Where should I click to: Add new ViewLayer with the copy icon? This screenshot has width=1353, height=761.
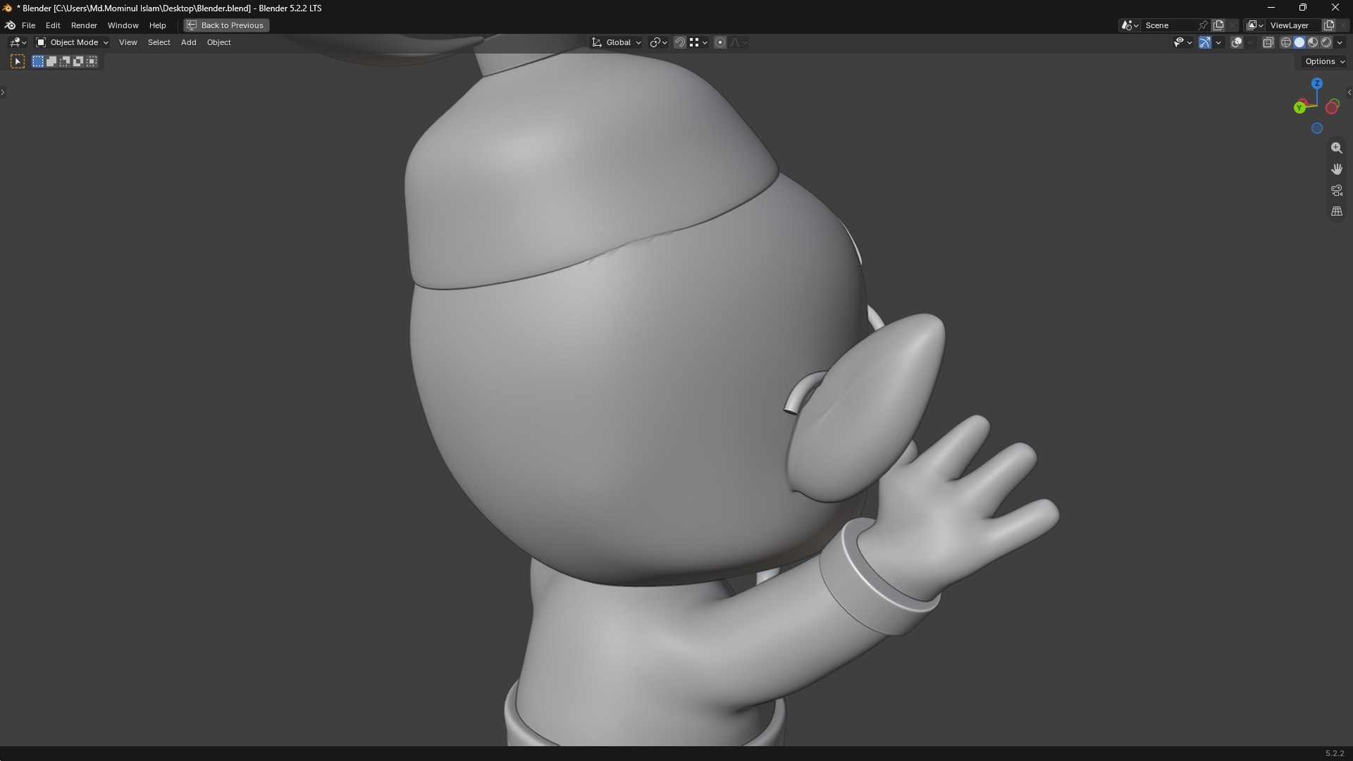(1329, 25)
